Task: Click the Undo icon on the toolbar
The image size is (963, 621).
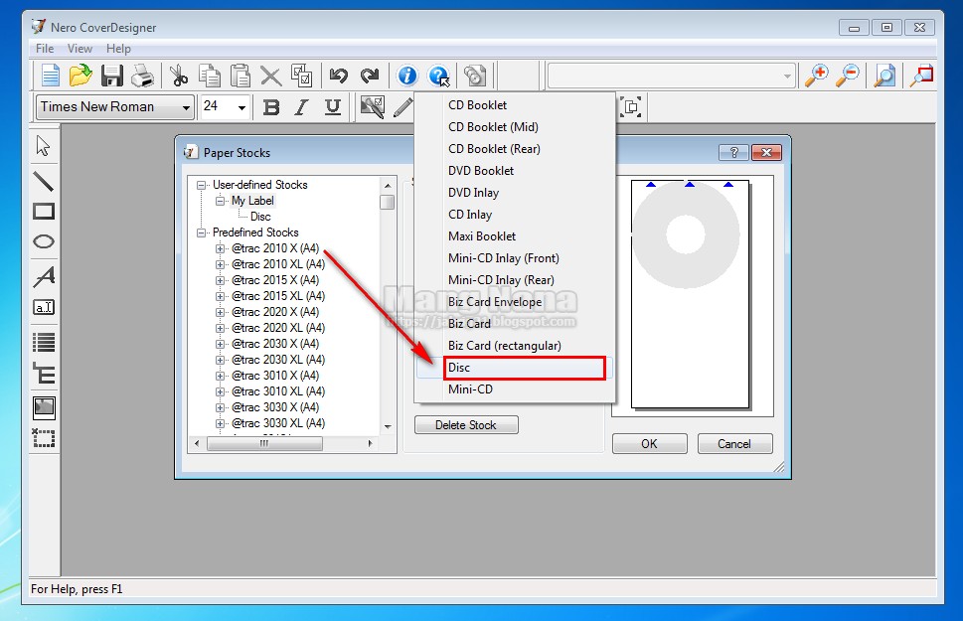Action: tap(339, 75)
